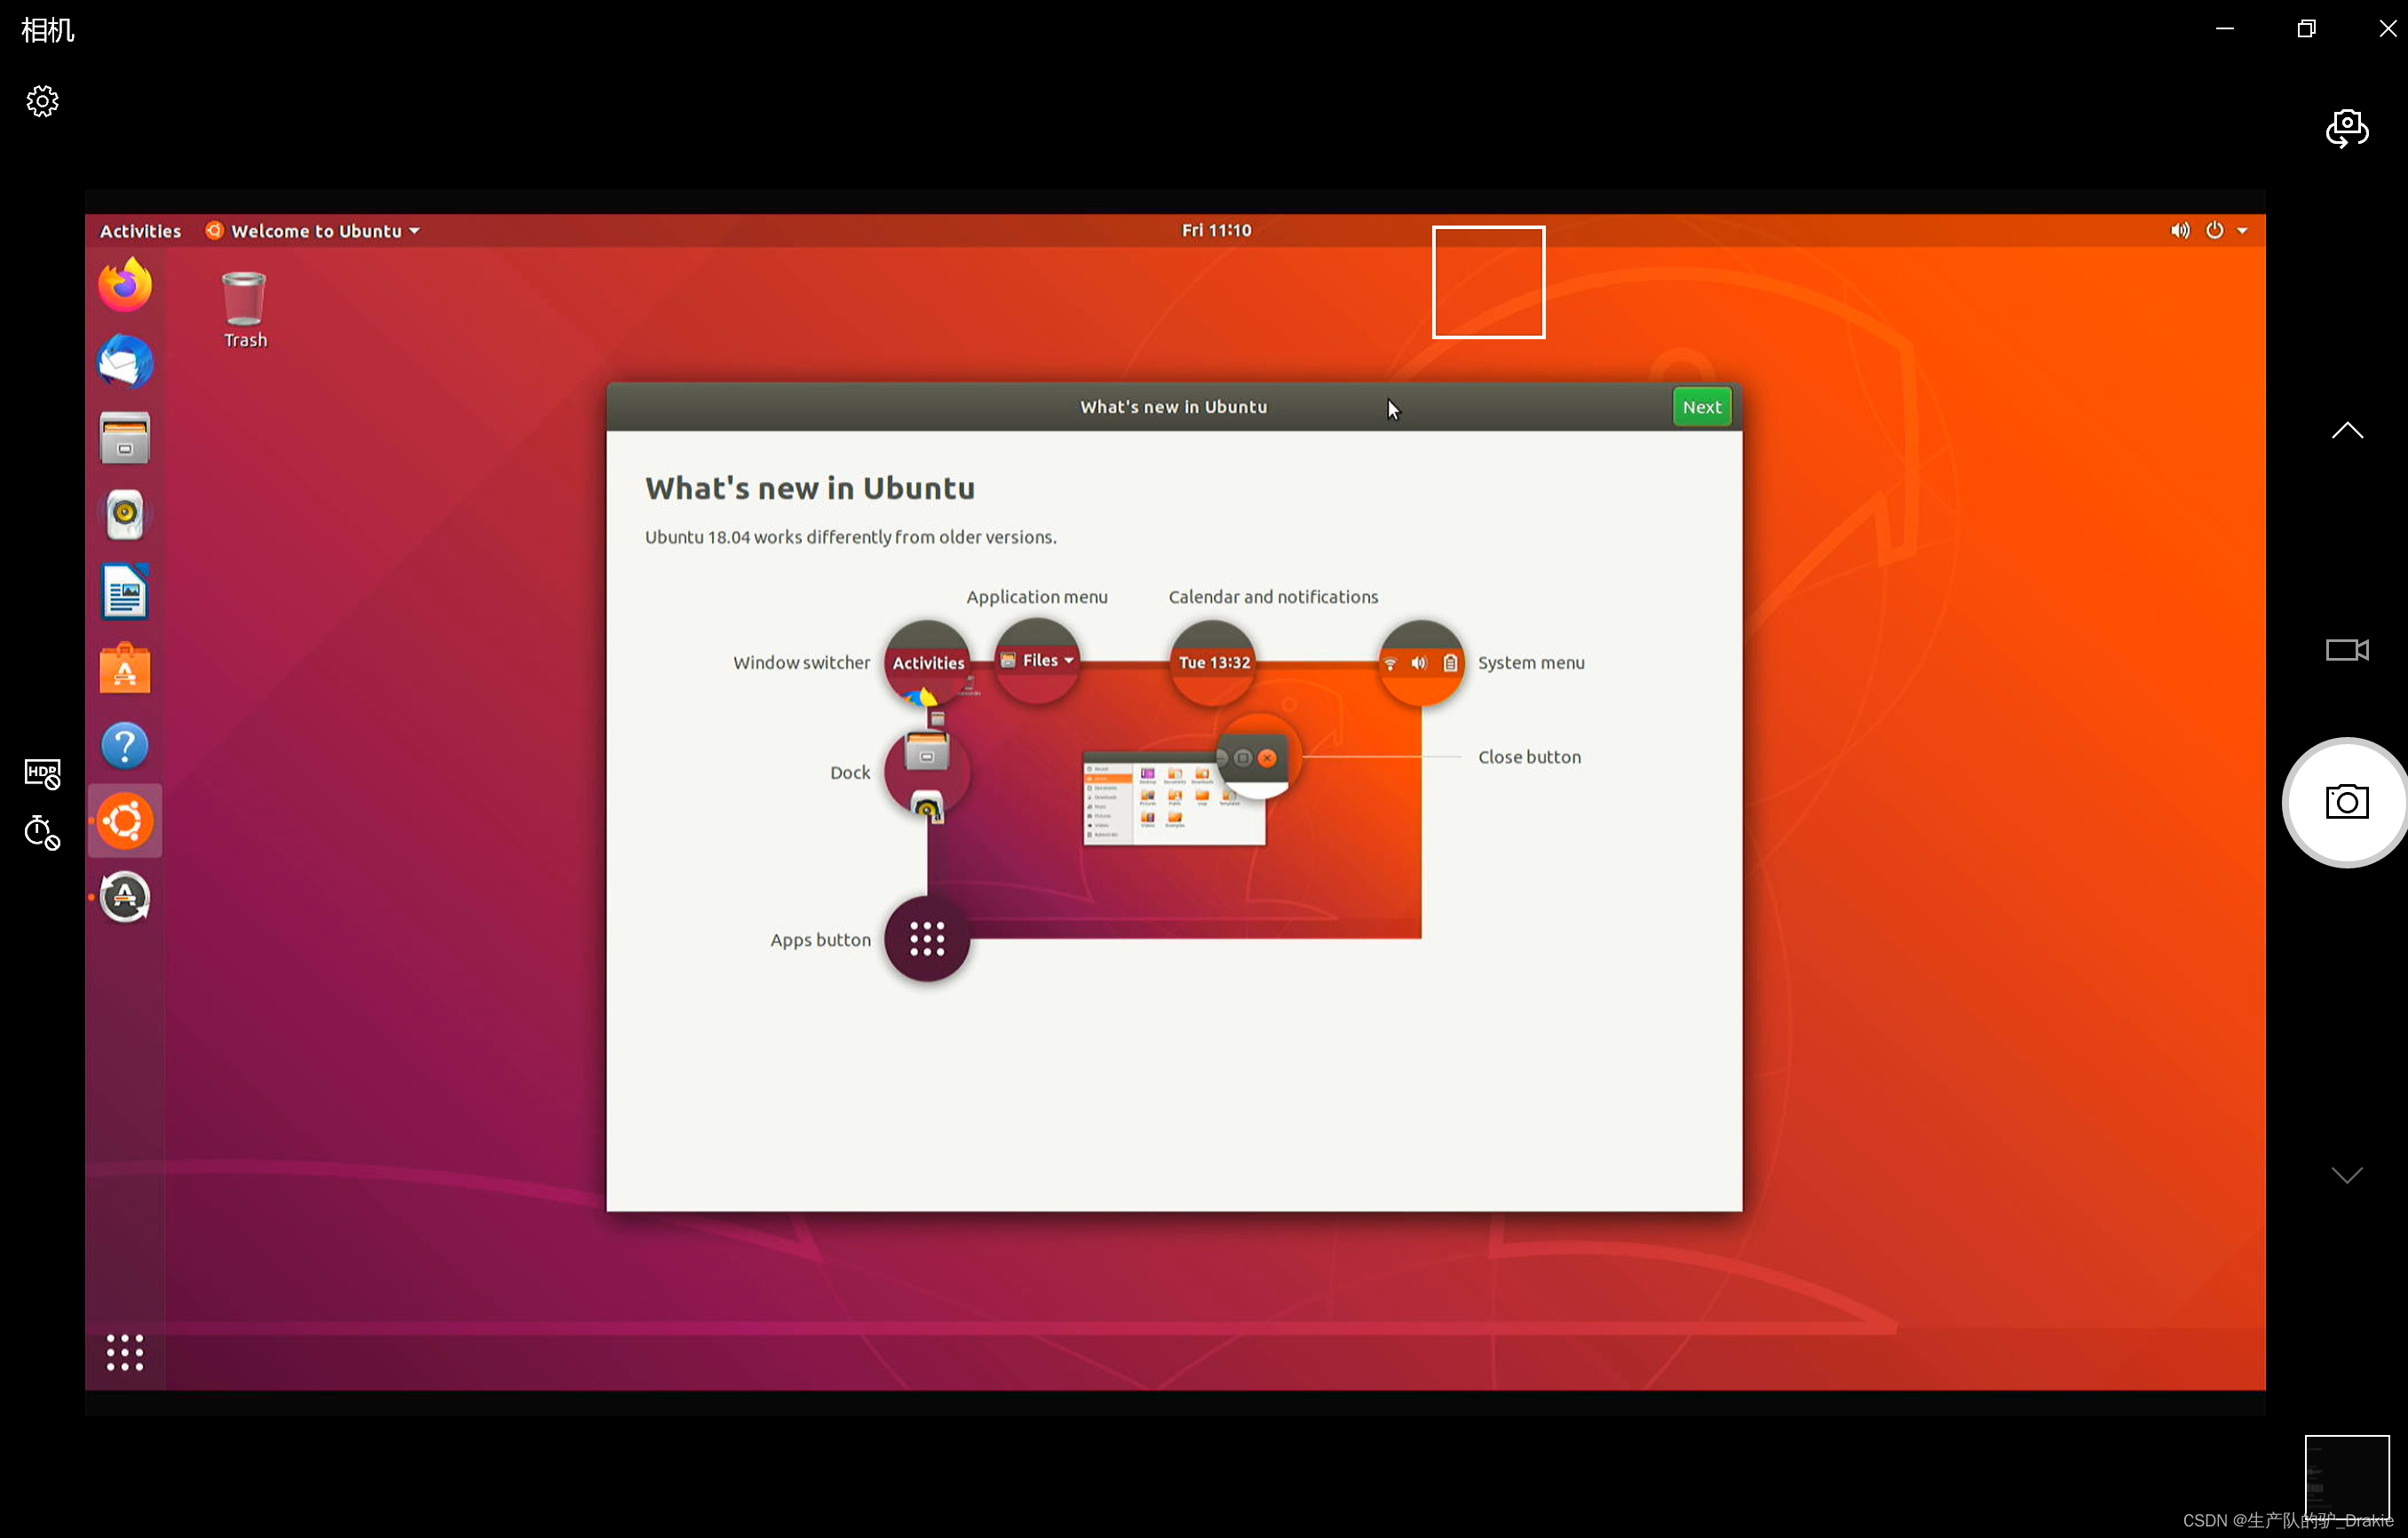2408x1538 pixels.
Task: Open the Ubuntu Activities overview
Action: tap(140, 231)
